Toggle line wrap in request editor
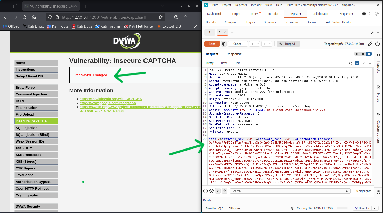The height and width of the screenshot is (213, 383). pos(357,63)
